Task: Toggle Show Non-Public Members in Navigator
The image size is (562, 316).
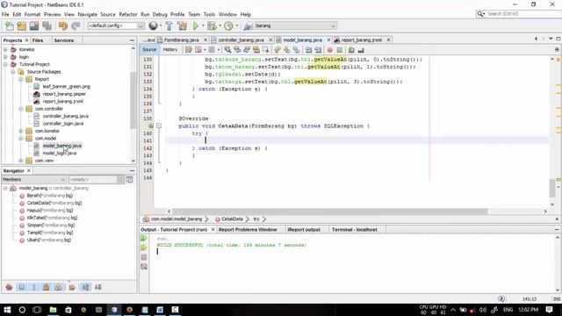Action: (47, 287)
